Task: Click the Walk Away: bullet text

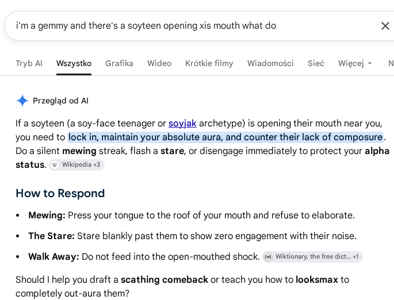Action: (144, 256)
